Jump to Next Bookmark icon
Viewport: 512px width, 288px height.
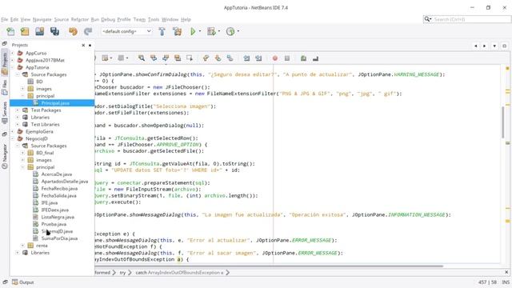(x=218, y=58)
